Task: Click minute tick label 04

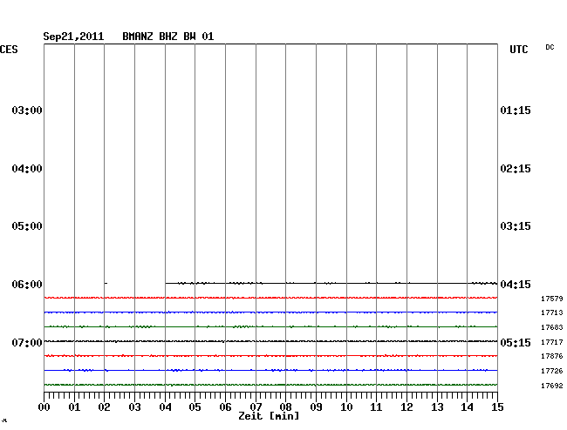Action: (165, 407)
